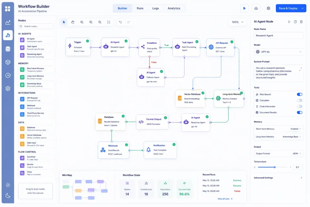Select the hand pan tool
310x207 pixels.
[73, 22]
